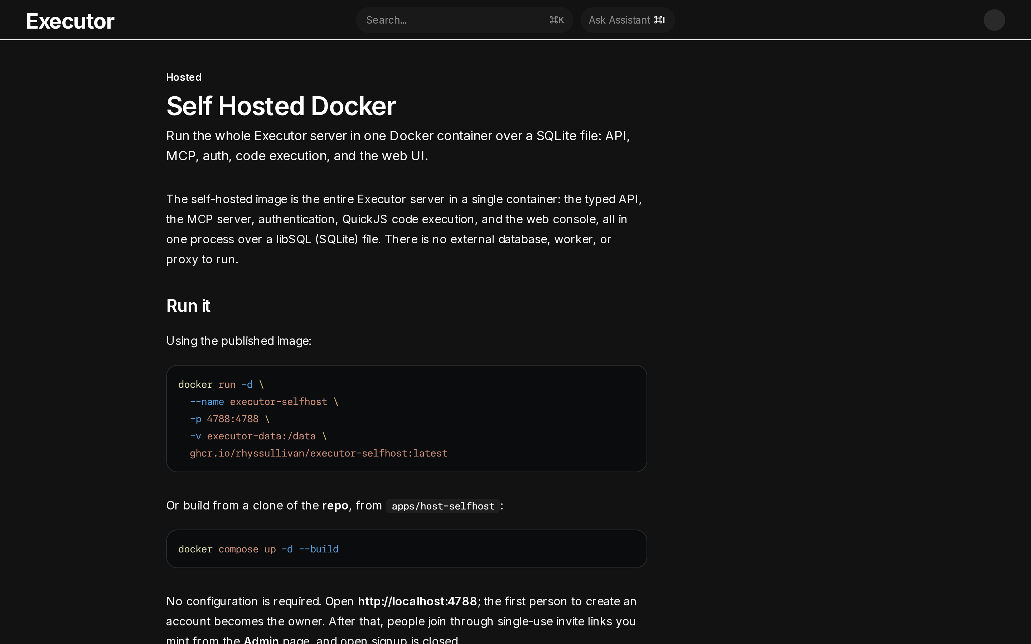The width and height of the screenshot is (1031, 644).
Task: Click the Run it section heading
Action: click(188, 306)
